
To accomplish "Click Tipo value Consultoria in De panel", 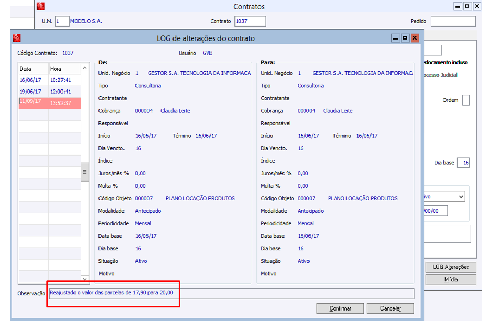I will [148, 86].
